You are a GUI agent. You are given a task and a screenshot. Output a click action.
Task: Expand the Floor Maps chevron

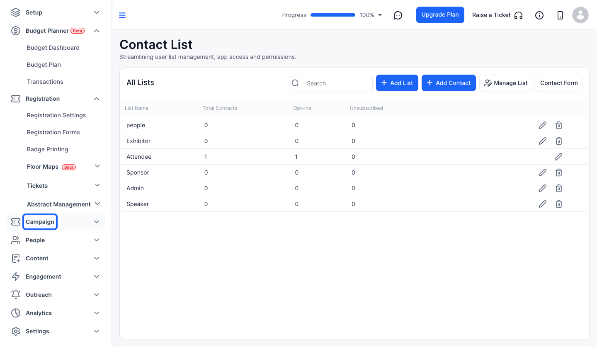pyautogui.click(x=97, y=166)
